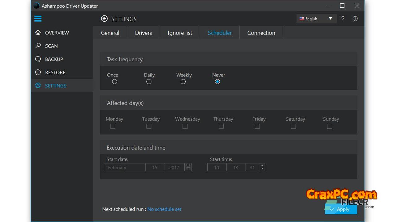This screenshot has width=396, height=222.
Task: Click the hamburger menu icon
Action: (x=38, y=19)
